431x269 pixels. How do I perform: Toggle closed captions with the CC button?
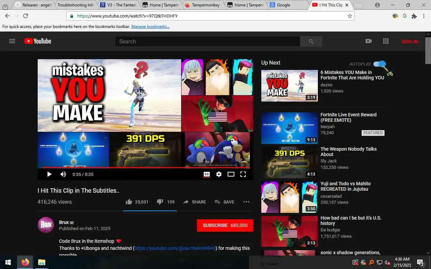click(207, 174)
